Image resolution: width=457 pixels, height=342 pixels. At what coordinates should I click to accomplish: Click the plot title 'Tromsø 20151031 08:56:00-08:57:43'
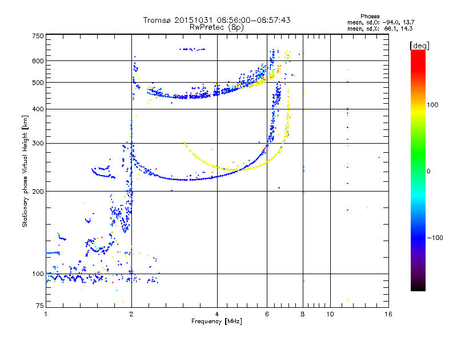[217, 20]
